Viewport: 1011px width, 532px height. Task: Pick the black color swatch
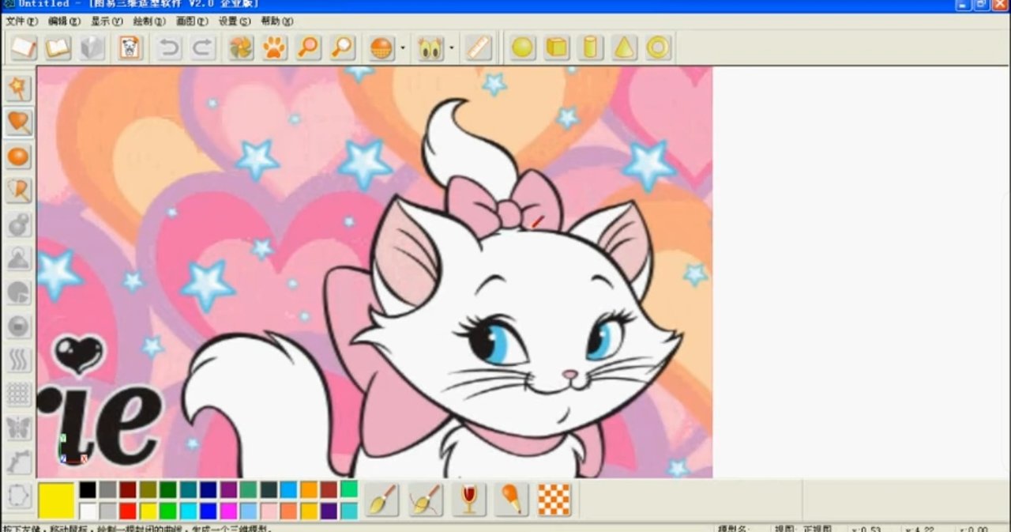click(88, 490)
